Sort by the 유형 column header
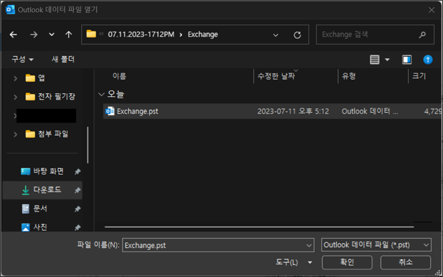 click(349, 76)
